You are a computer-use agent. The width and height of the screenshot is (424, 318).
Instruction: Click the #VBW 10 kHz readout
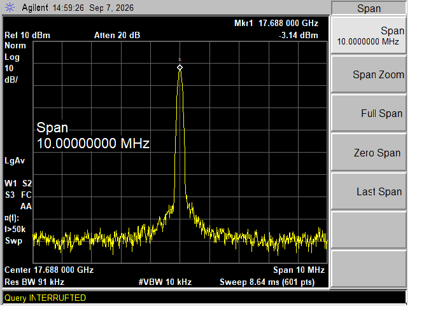click(165, 282)
